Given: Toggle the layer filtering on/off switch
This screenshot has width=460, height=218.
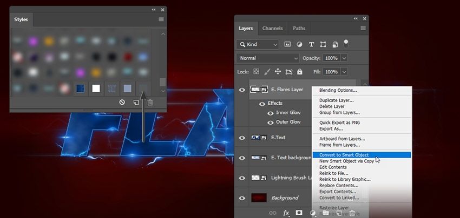Looking at the screenshot, I should tap(346, 44).
